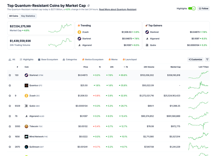Viewport: 212px width, 156px height.
Task: Open the Market Cap sparkline chart card
Action: [x=41, y=28]
